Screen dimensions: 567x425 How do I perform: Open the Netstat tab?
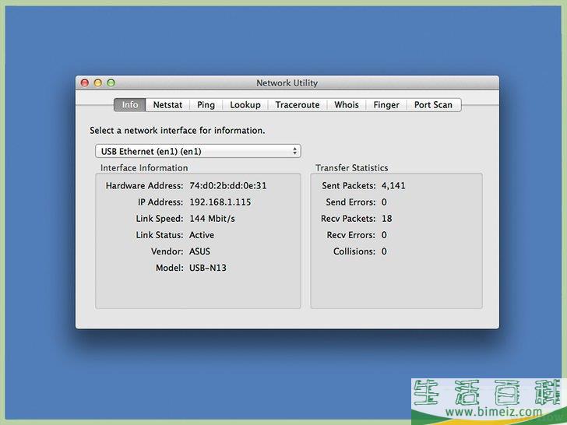(x=167, y=105)
